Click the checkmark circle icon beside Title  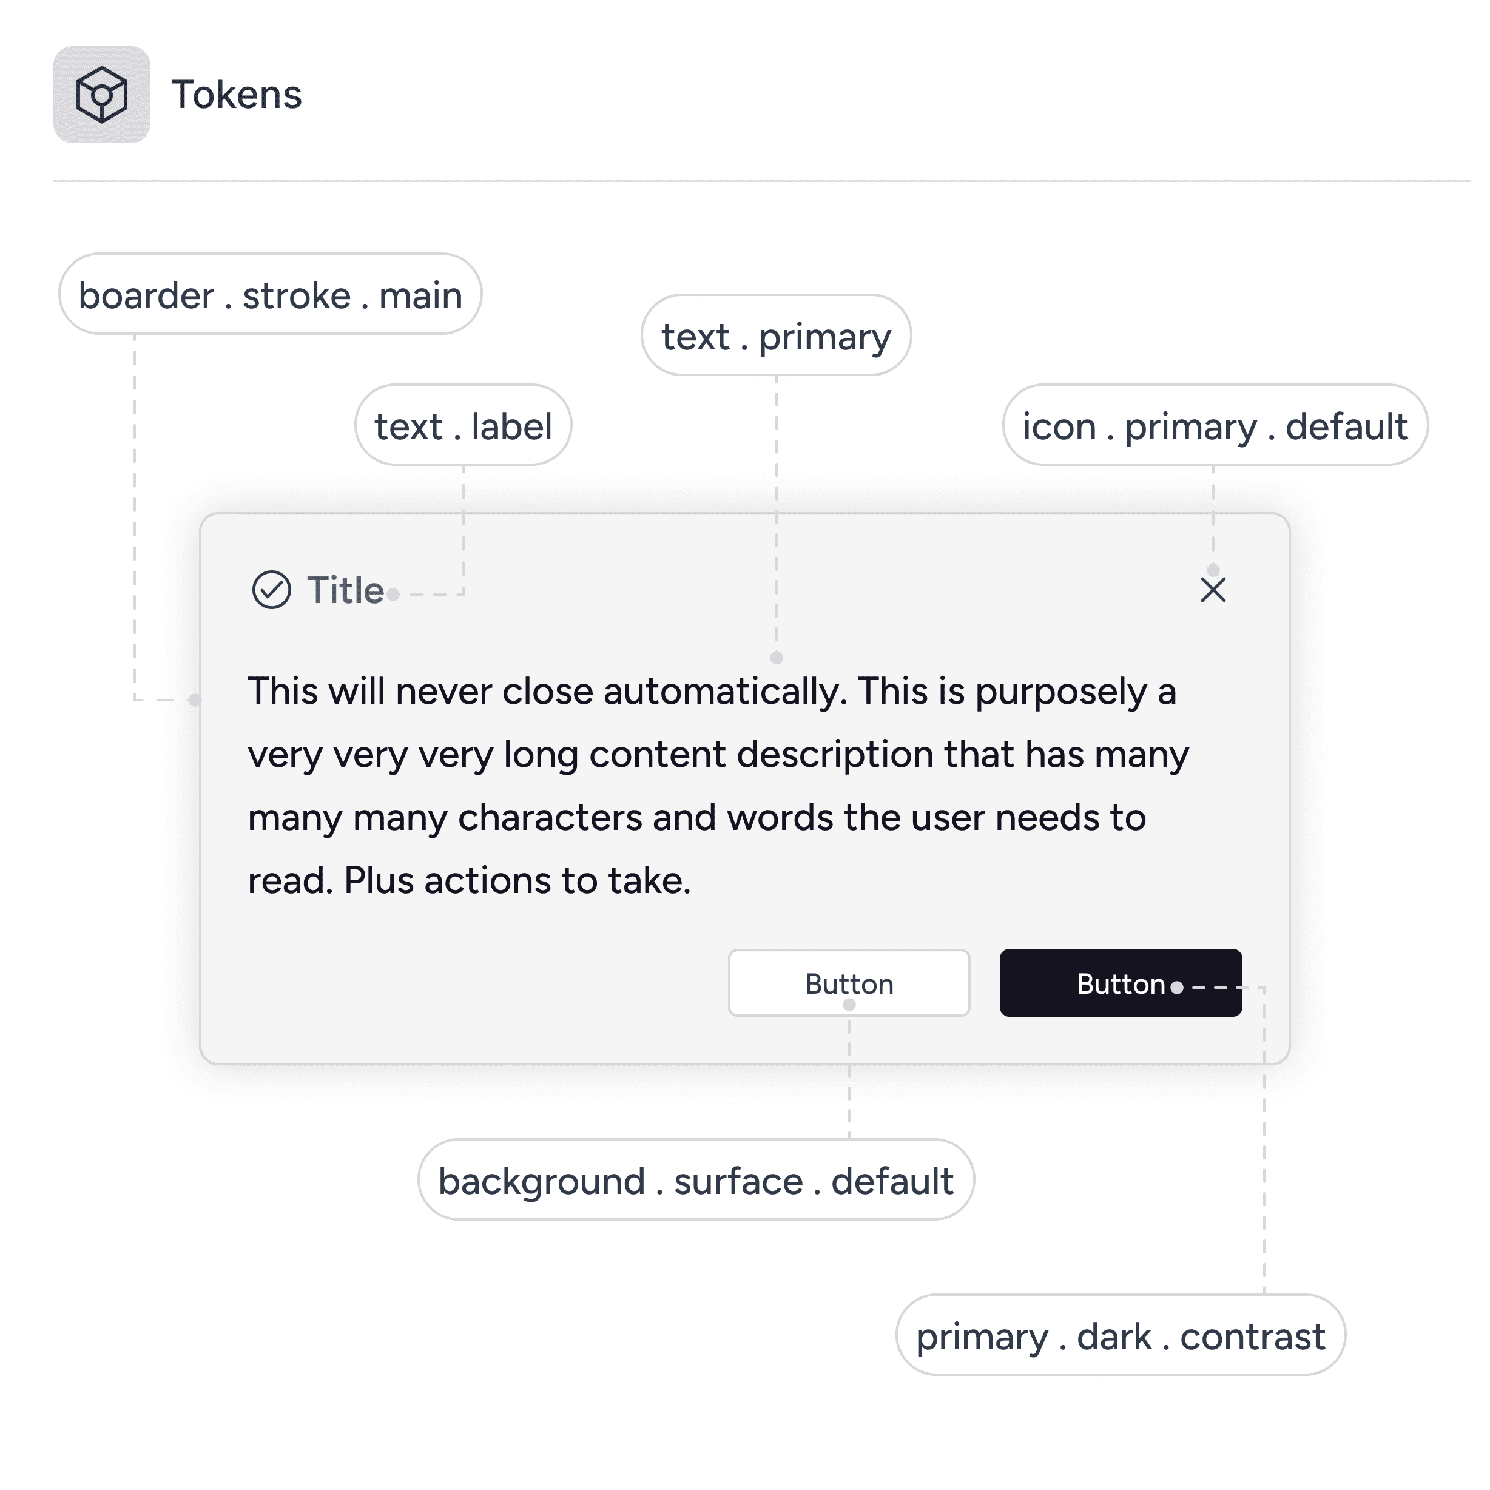(x=271, y=590)
